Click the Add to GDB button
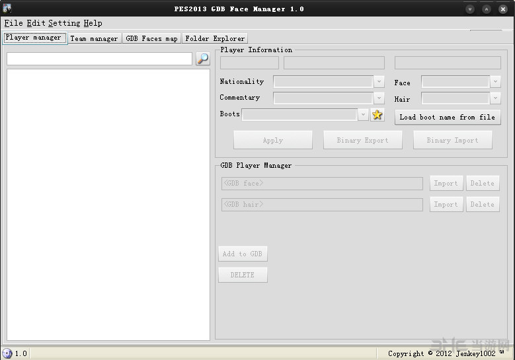Image resolution: width=515 pixels, height=360 pixels. [x=243, y=254]
